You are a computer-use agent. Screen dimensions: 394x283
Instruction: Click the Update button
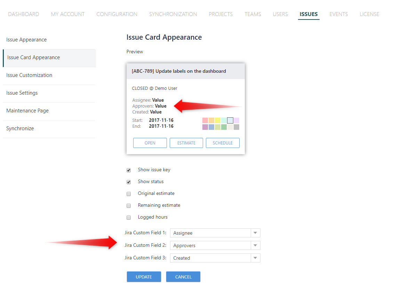pos(144,277)
